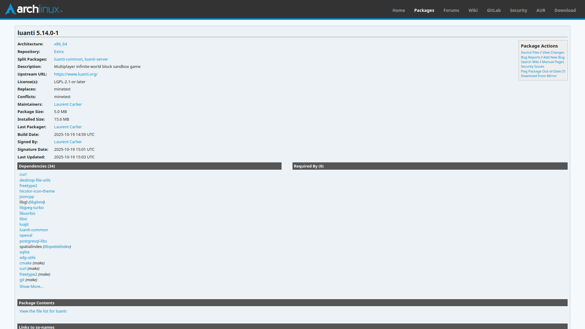The height and width of the screenshot is (329, 585).
Task: Open the Extra repository link
Action: [x=59, y=52]
